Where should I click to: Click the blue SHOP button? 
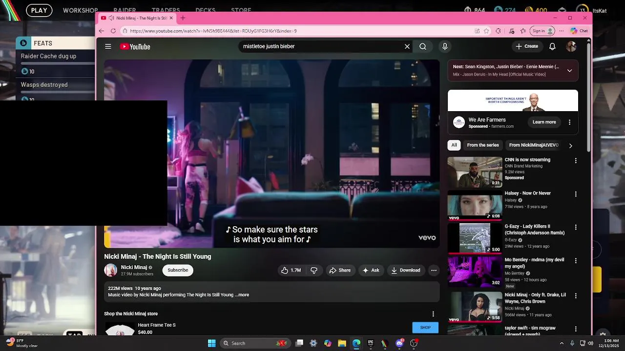pos(425,328)
